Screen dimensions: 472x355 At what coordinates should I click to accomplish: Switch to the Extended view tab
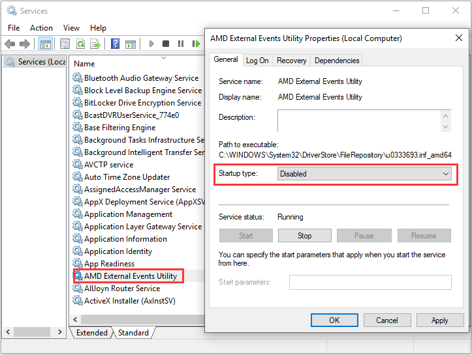tap(91, 332)
